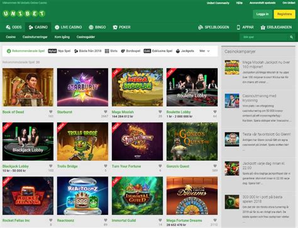The image size is (298, 228).
Task: Open Go Glenn favoritslott campaign
Action: point(232,139)
